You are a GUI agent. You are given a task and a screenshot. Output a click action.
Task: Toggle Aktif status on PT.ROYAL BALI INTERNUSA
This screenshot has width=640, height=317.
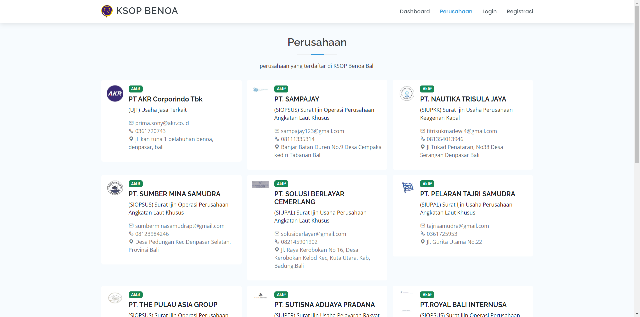(x=427, y=295)
